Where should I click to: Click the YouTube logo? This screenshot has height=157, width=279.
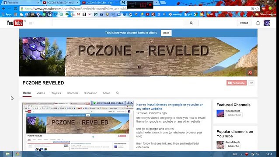15,23
